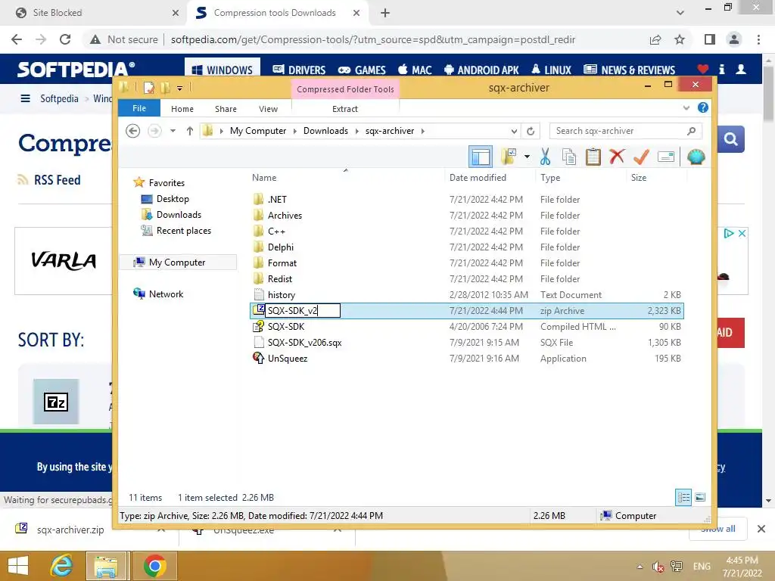Open the recent locations dropdown arrow
The height and width of the screenshot is (581, 775).
[x=173, y=131]
